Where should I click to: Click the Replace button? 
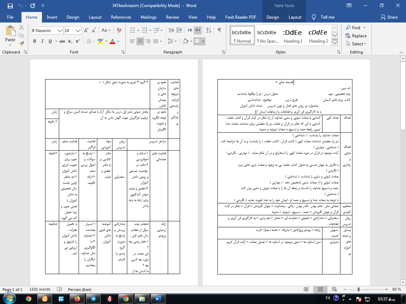[356, 36]
